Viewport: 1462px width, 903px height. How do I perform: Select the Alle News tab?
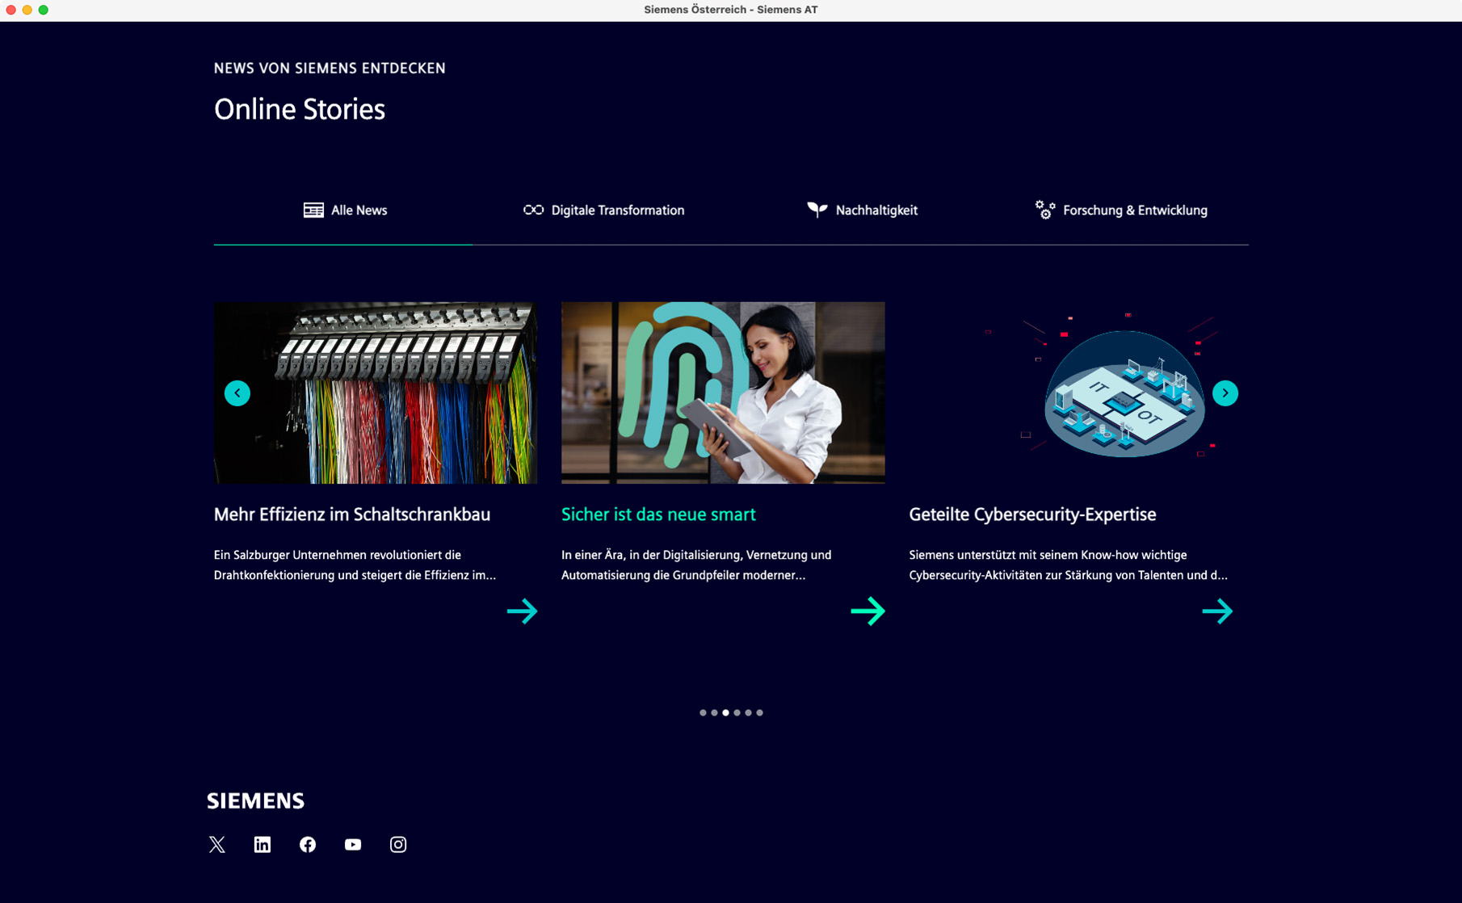(345, 211)
